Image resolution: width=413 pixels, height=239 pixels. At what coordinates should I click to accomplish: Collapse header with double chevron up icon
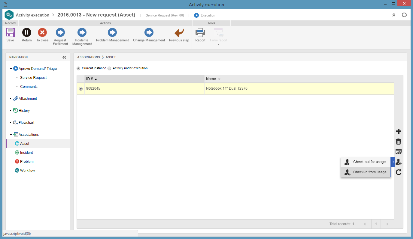[x=394, y=15]
